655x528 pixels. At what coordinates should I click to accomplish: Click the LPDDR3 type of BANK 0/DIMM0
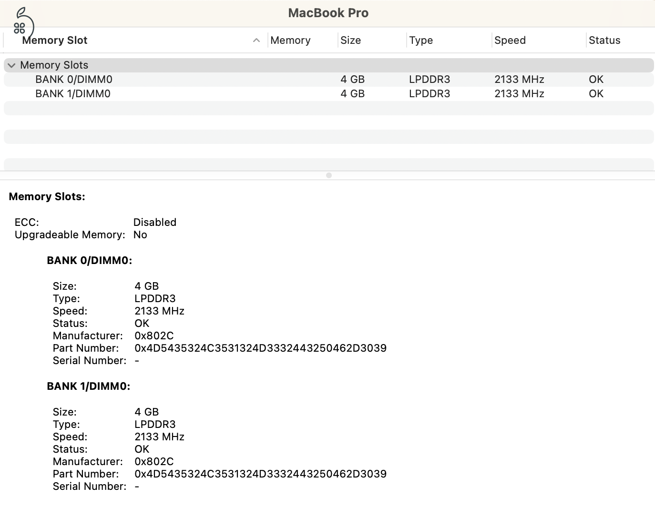[x=429, y=79]
